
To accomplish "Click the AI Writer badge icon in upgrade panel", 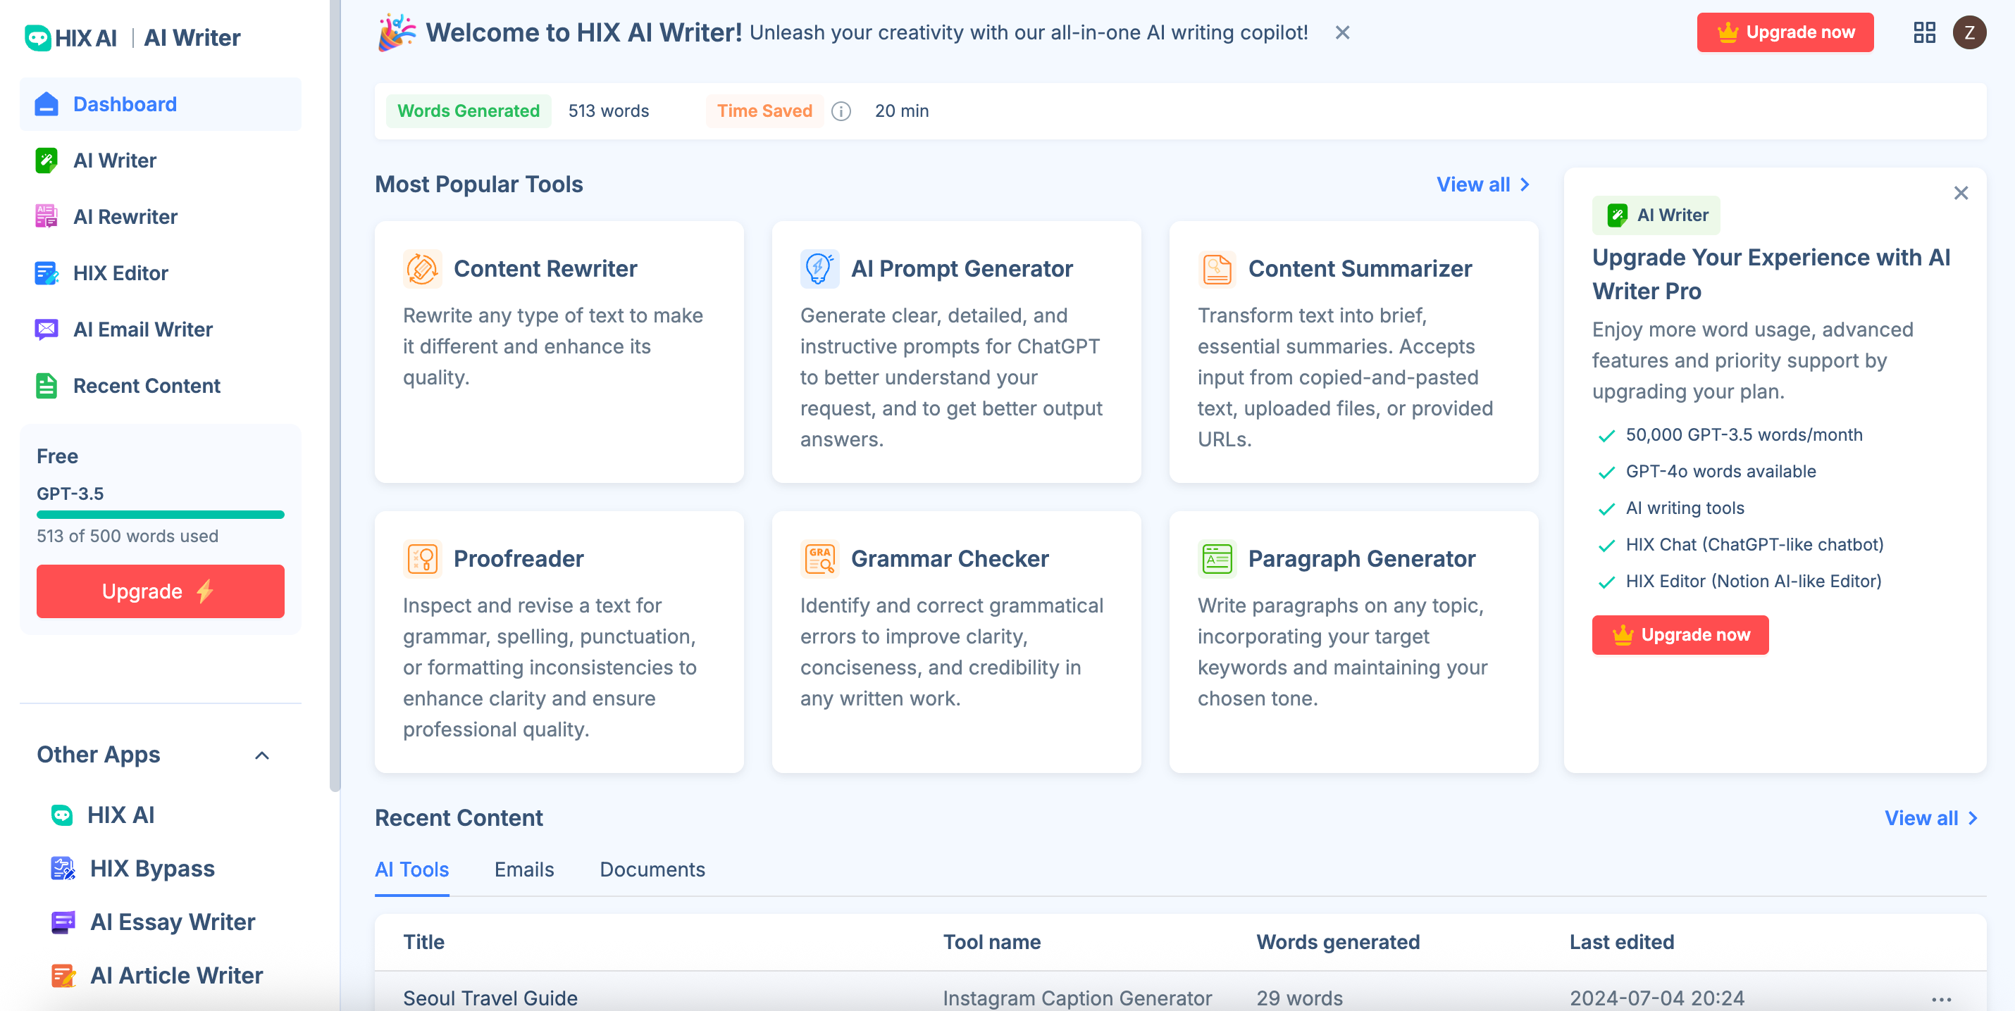I will coord(1617,215).
